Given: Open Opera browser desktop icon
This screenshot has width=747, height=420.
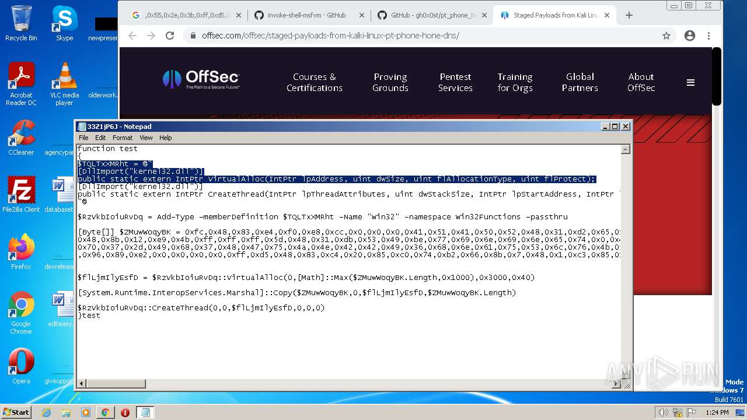Looking at the screenshot, I should [21, 366].
